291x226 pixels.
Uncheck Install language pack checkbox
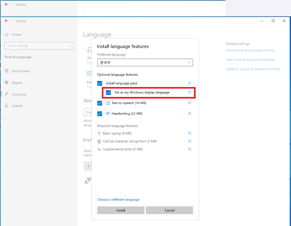100,83
